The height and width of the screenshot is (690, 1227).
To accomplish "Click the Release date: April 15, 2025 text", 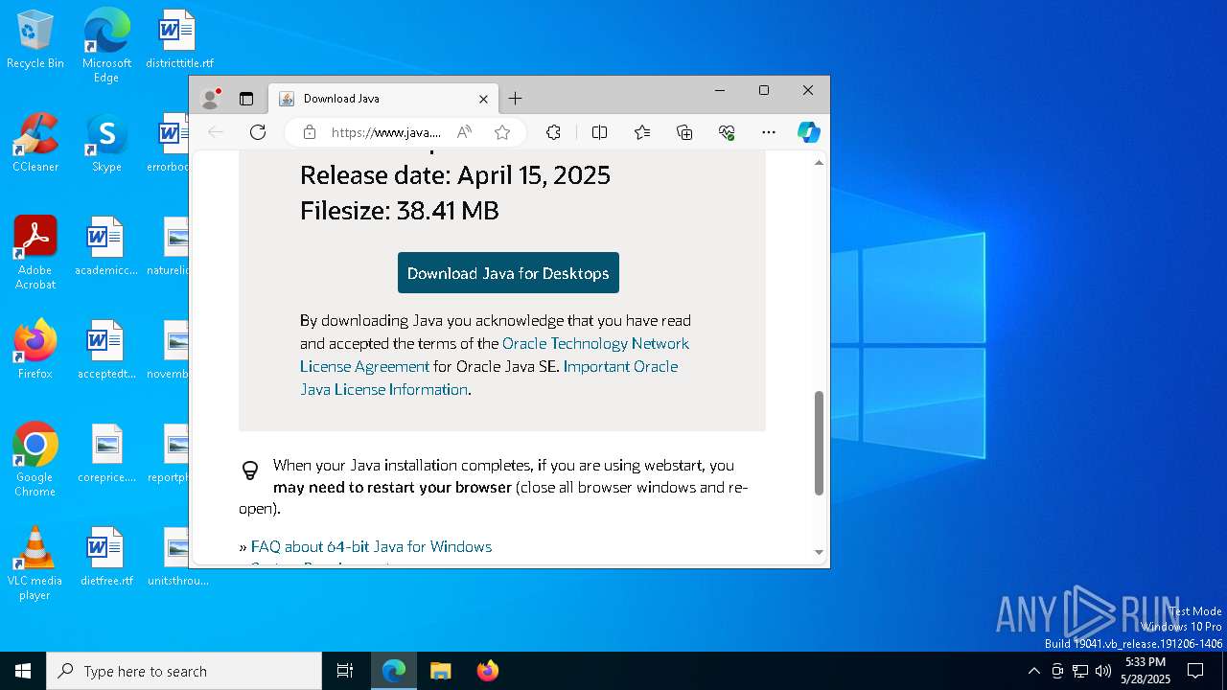I will point(455,175).
